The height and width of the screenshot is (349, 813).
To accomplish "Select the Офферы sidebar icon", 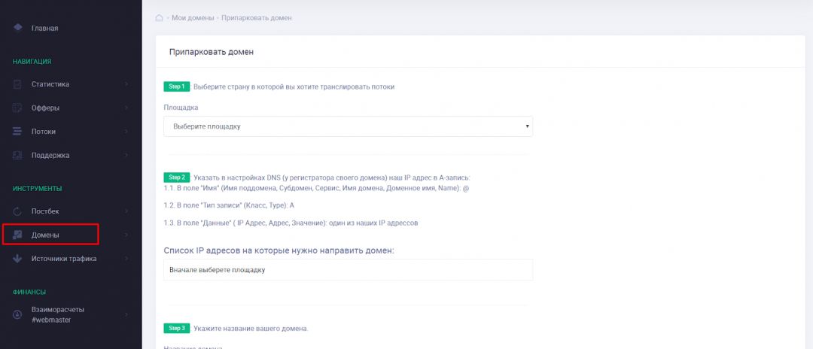I will click(x=17, y=108).
